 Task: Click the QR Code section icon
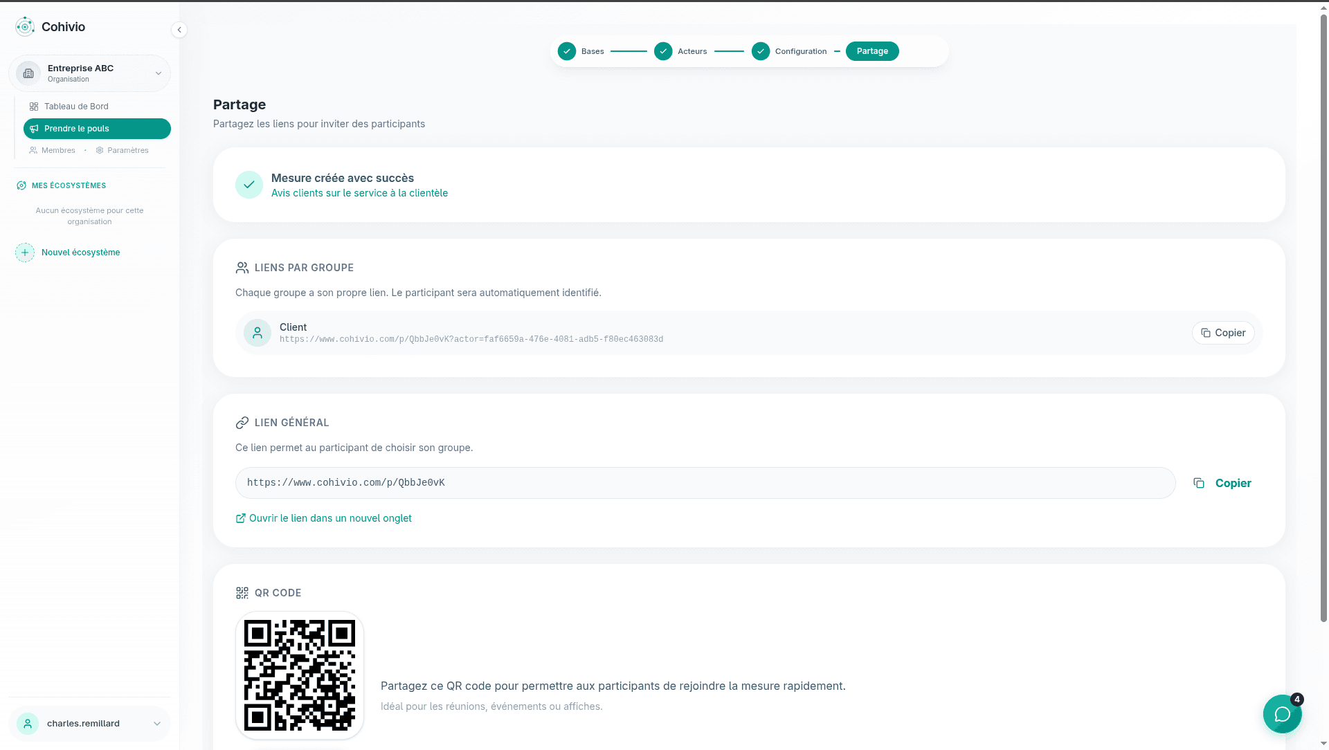point(242,593)
